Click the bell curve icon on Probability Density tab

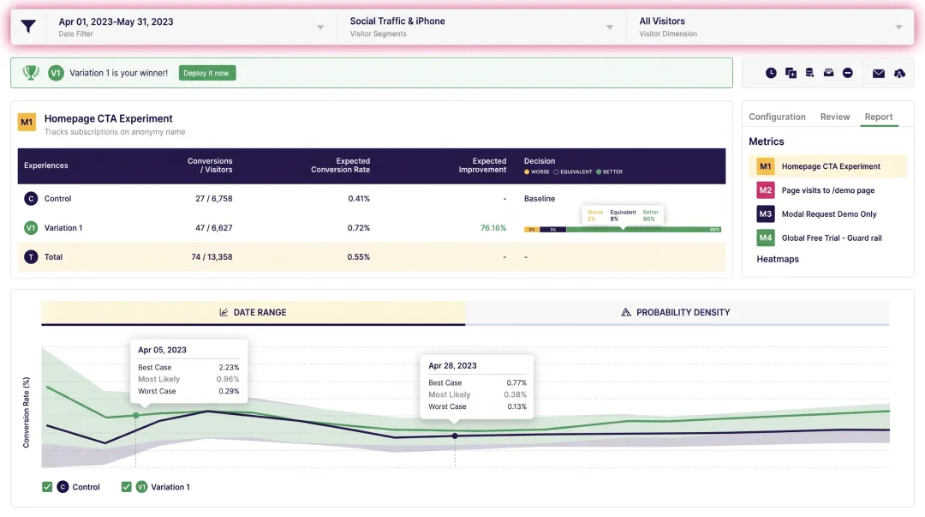pyautogui.click(x=626, y=312)
